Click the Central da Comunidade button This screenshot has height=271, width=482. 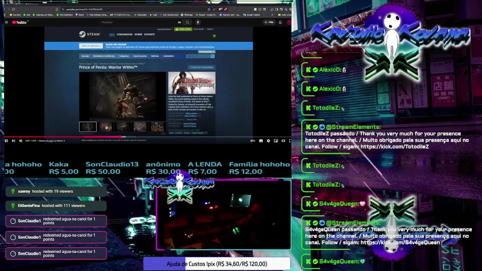pos(201,67)
